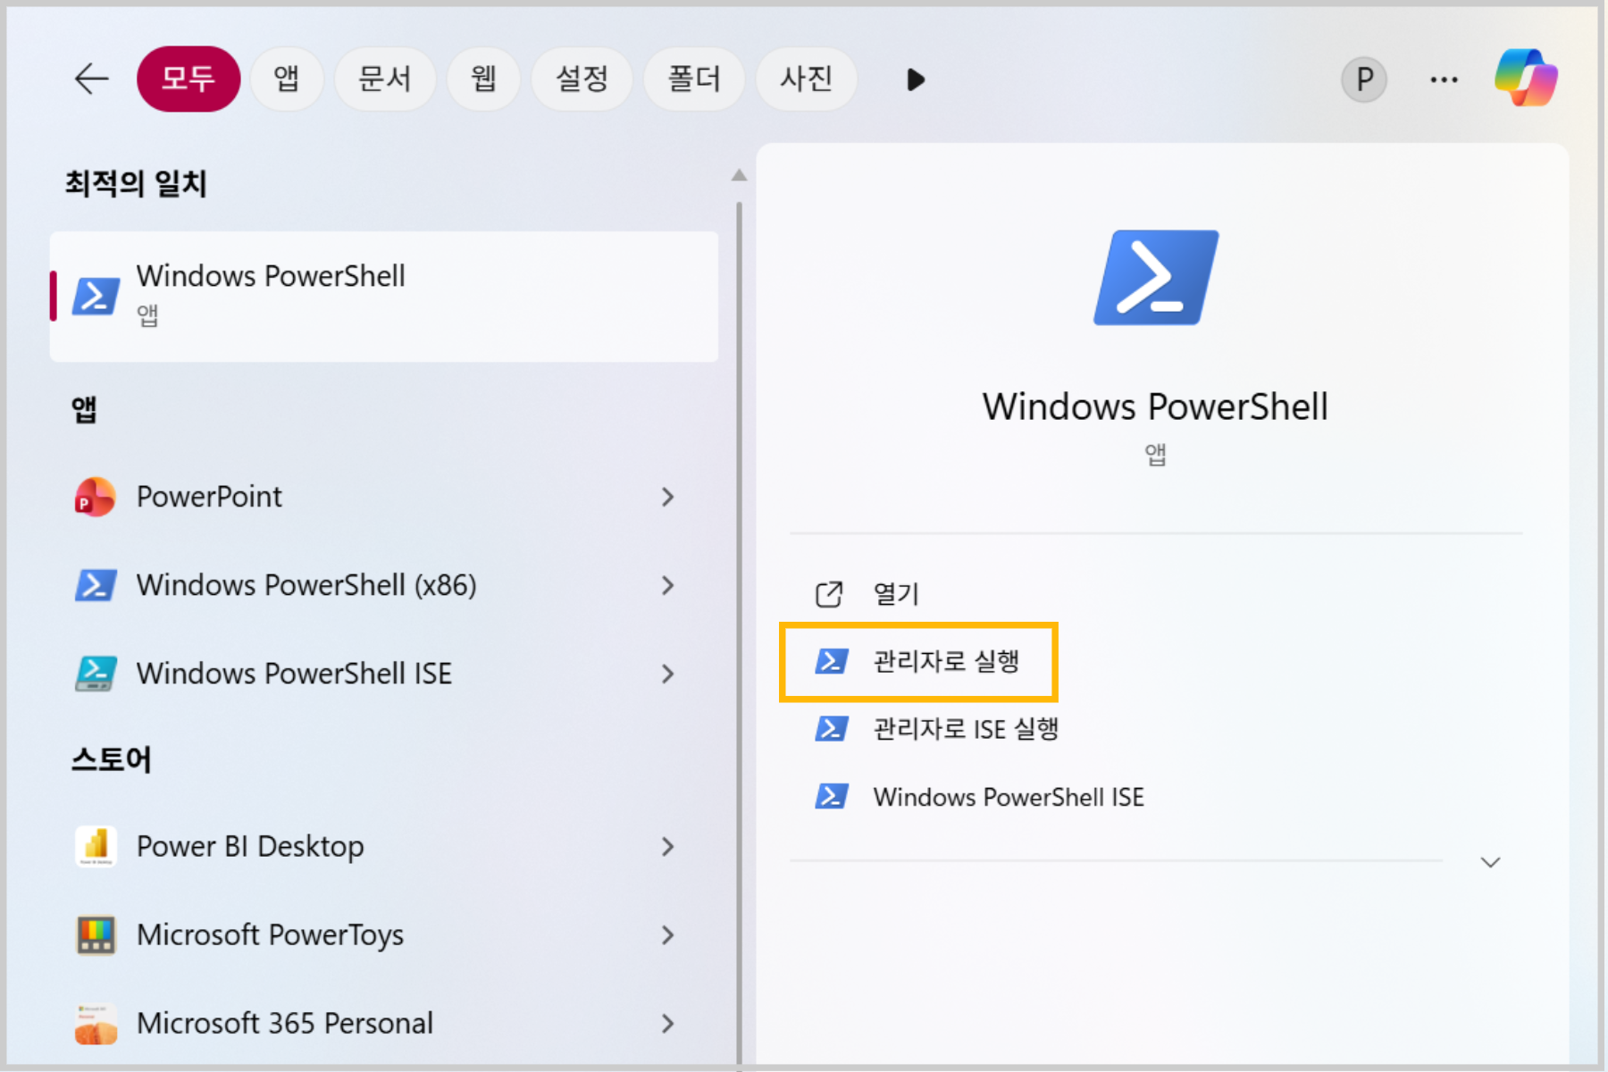Expand Microsoft 365 Personal chevron

pyautogui.click(x=667, y=1023)
